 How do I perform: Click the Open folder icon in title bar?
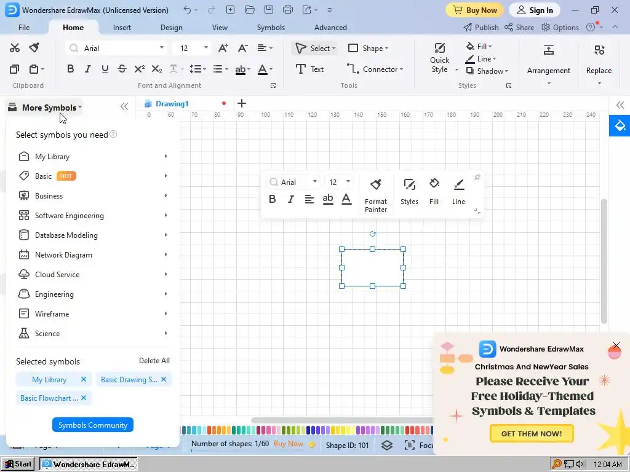click(x=250, y=10)
